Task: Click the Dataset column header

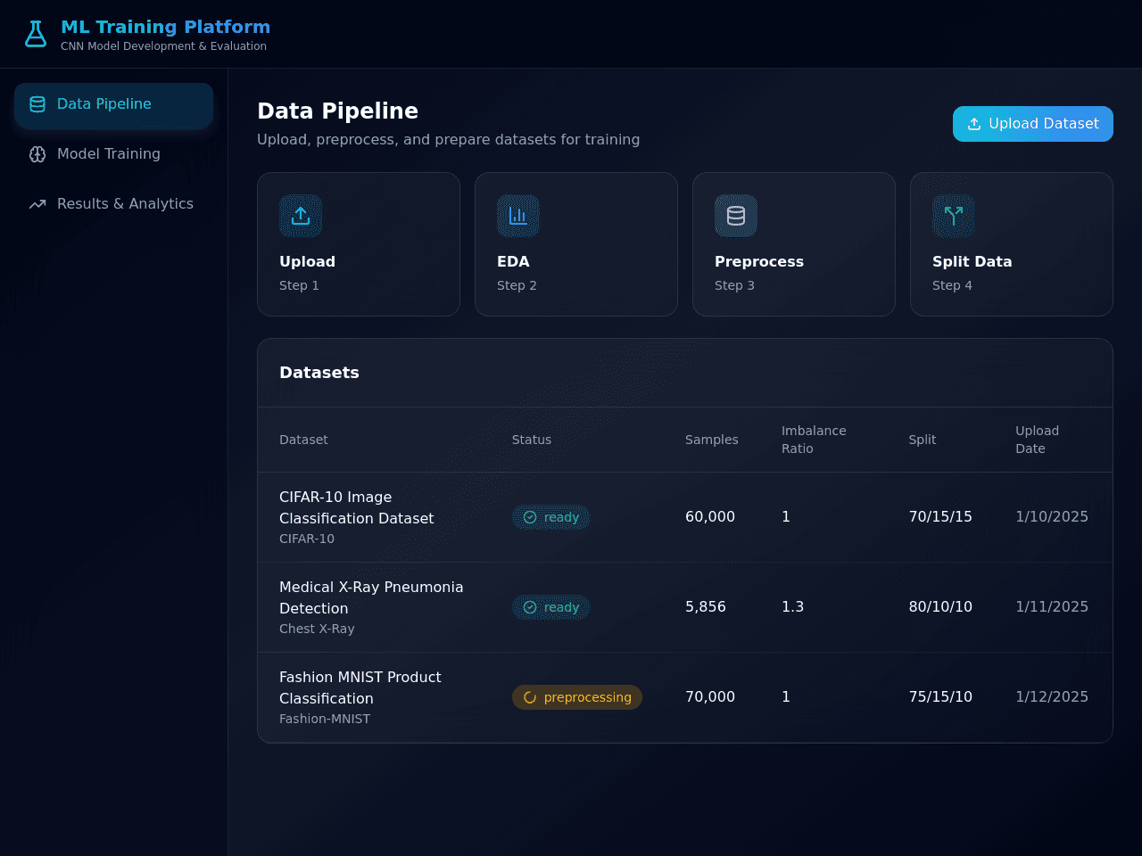Action: click(x=303, y=440)
